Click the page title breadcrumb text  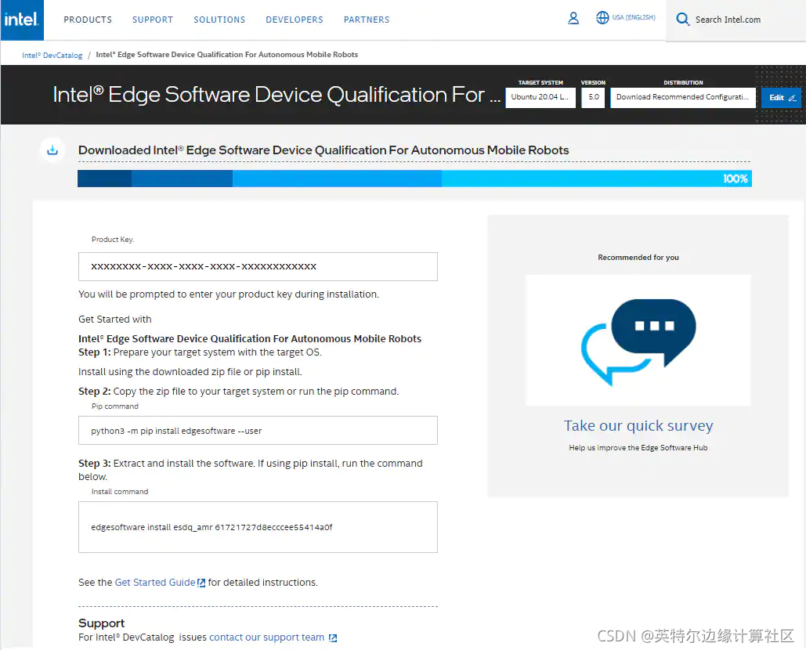[226, 55]
